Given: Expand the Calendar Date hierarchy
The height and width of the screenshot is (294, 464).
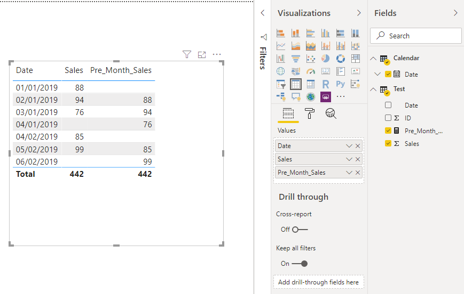Looking at the screenshot, I should [378, 74].
